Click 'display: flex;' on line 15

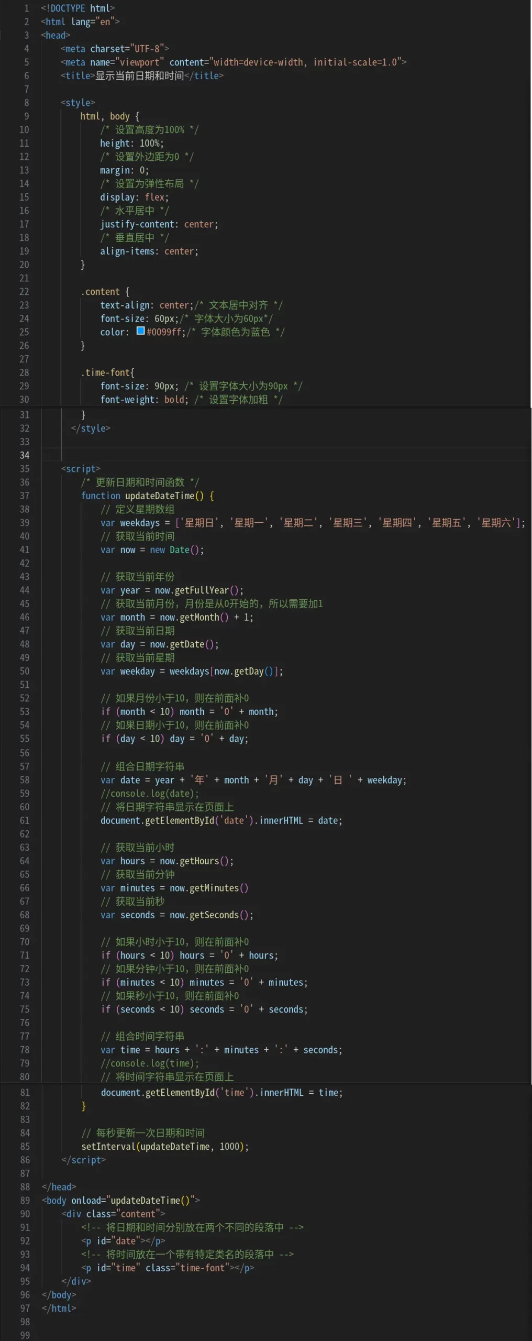tap(135, 197)
